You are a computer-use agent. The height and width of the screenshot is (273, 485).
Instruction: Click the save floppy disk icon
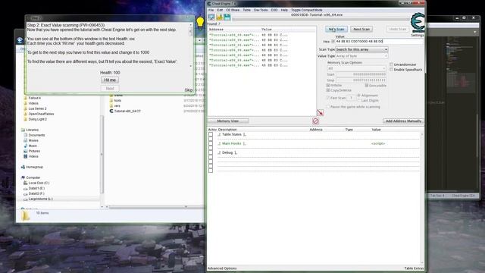[x=227, y=17]
